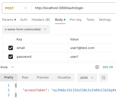Open the request Settings tab
The height and width of the screenshot is (103, 116).
(x=105, y=20)
